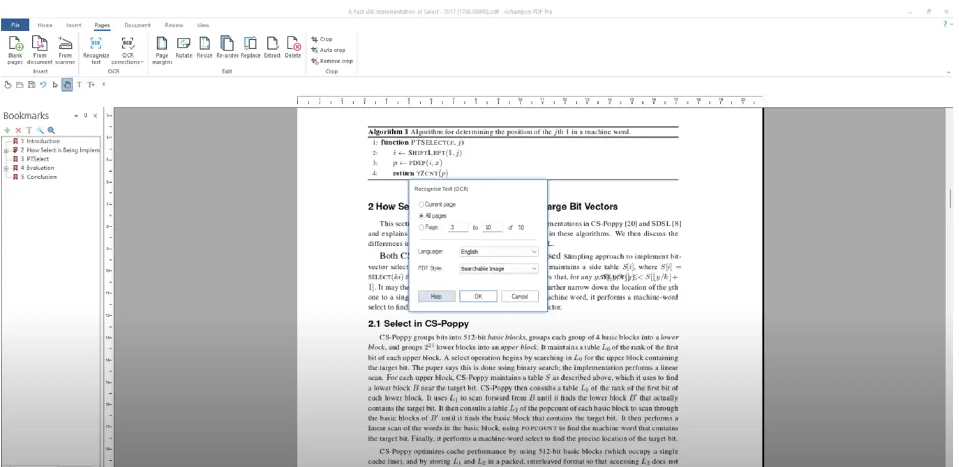
Task: Add a new bookmark with plus icon
Action: pyautogui.click(x=7, y=130)
